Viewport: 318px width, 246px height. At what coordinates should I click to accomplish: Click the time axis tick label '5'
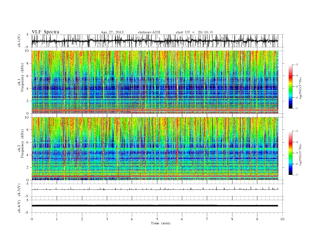coord(157,219)
